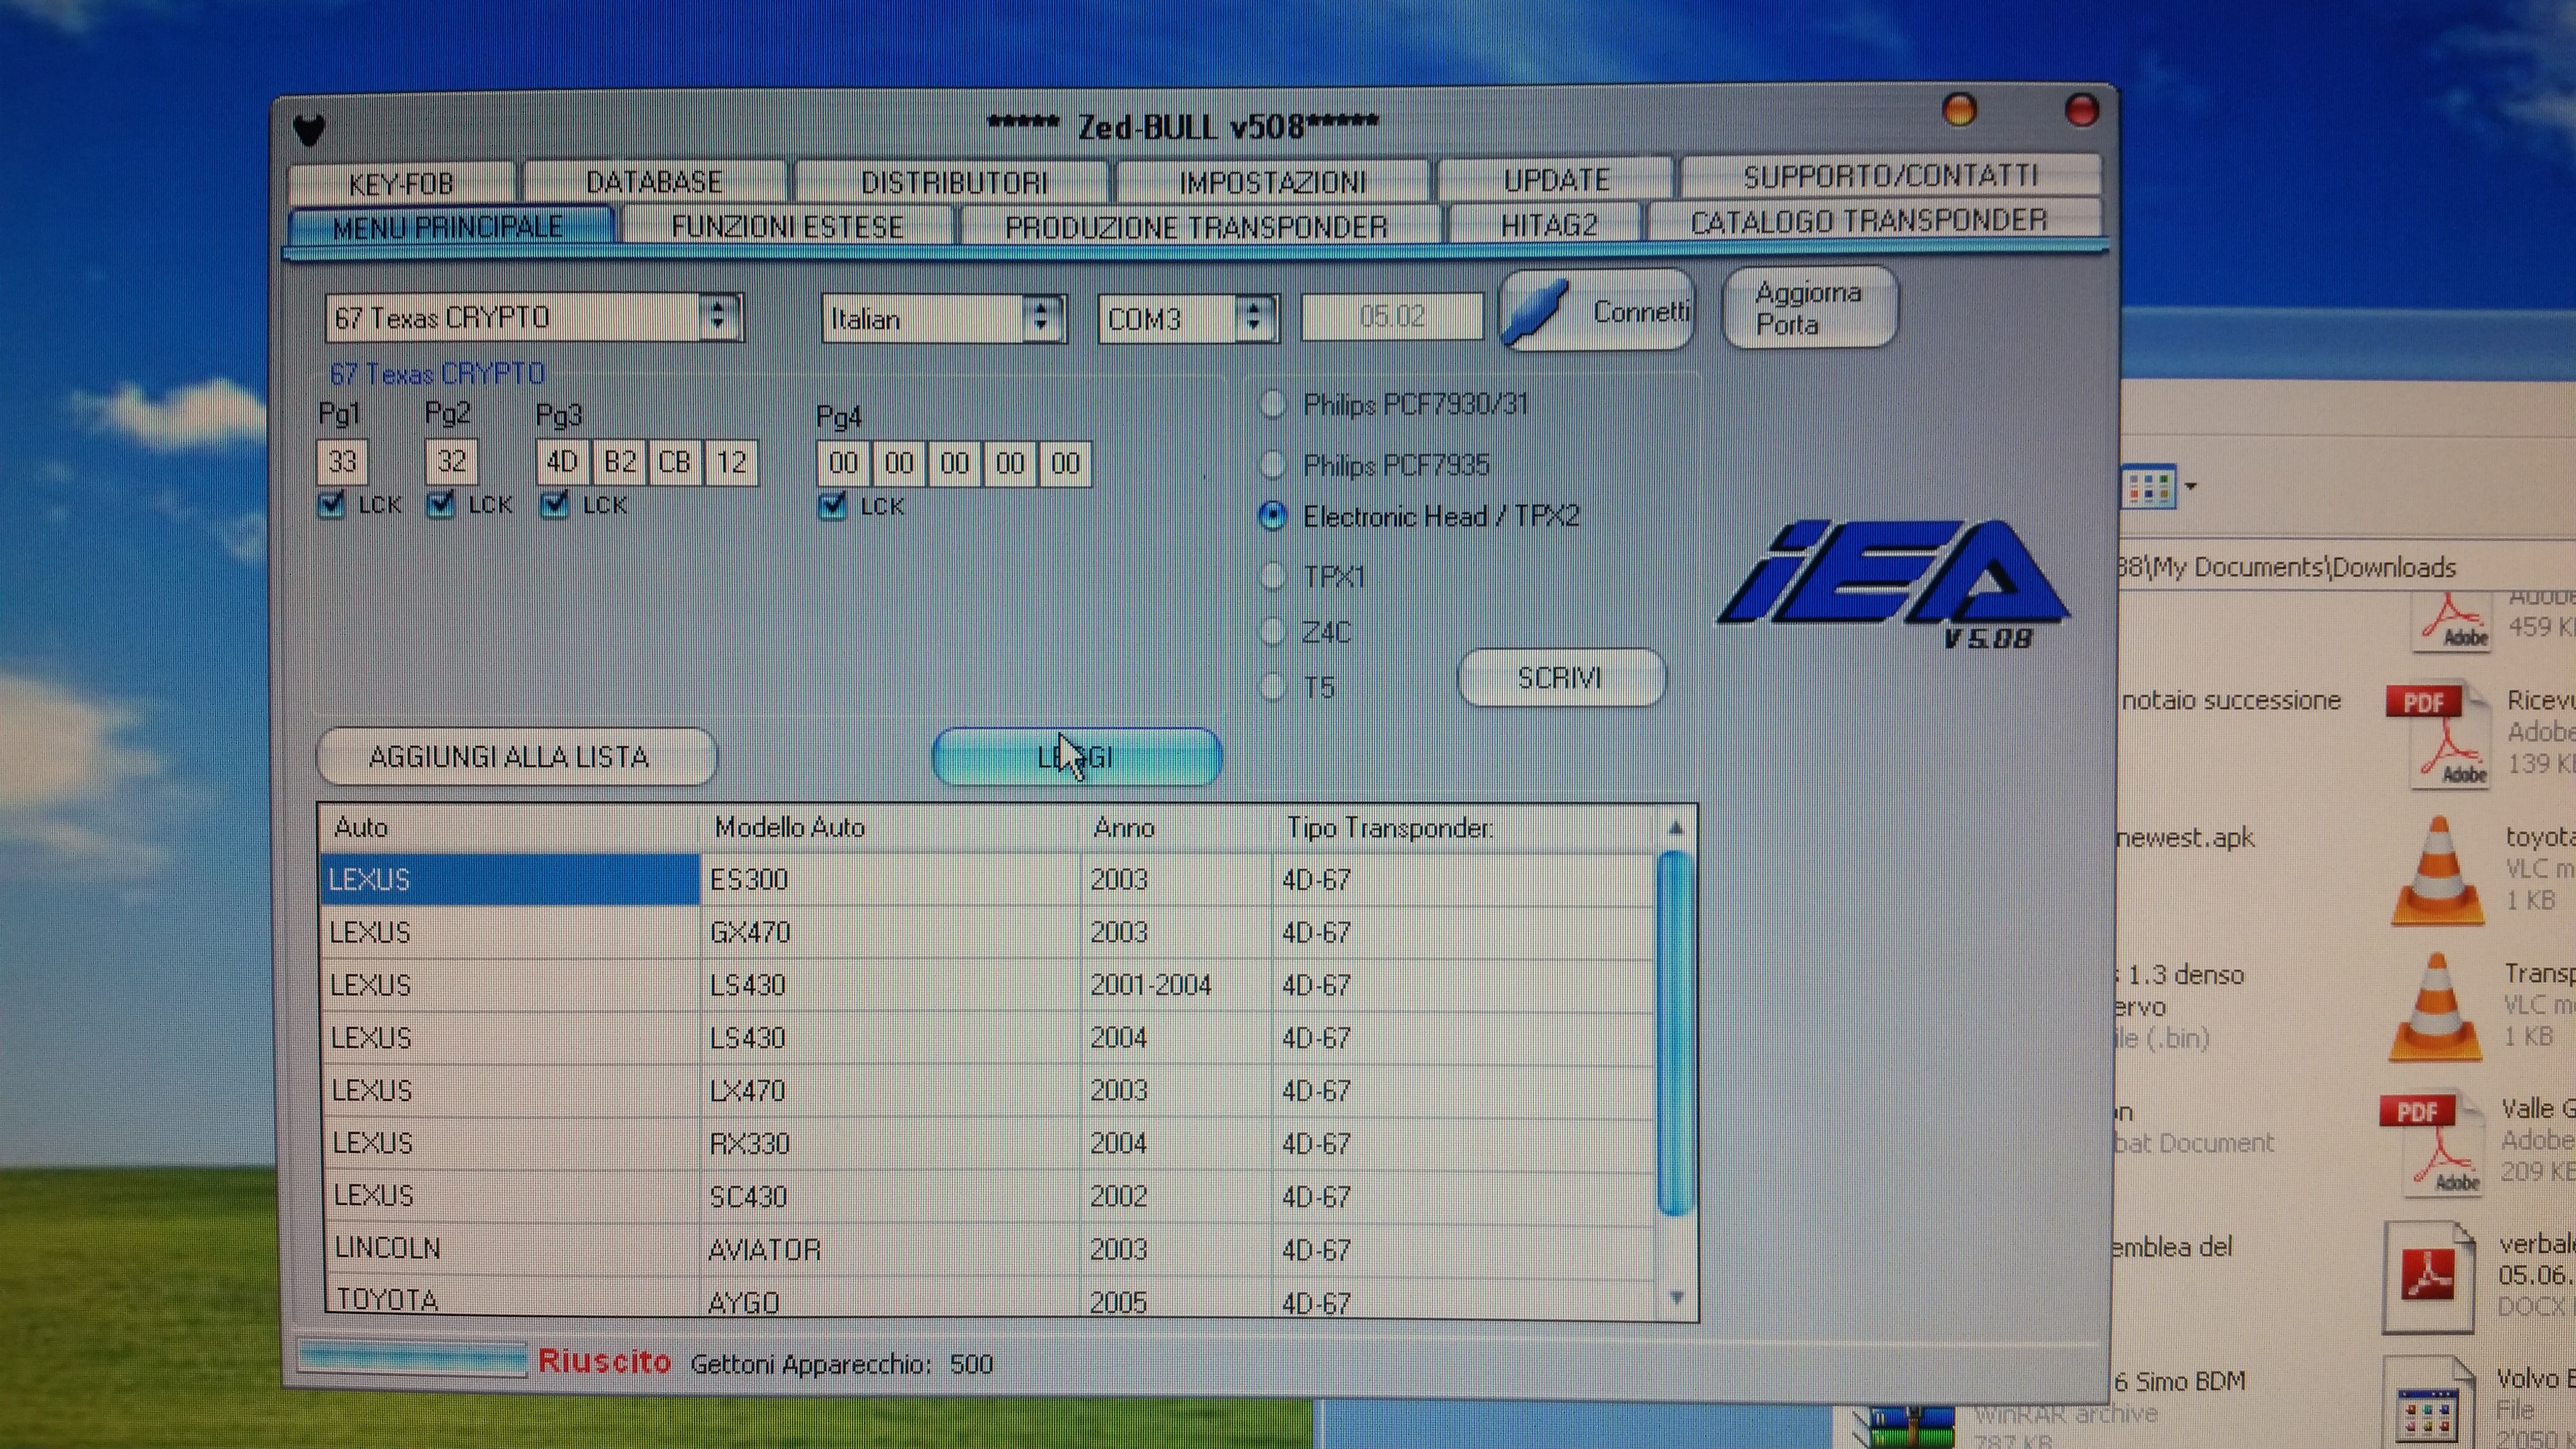The height and width of the screenshot is (1449, 2576).
Task: Click the Connetti button
Action: [x=1597, y=312]
